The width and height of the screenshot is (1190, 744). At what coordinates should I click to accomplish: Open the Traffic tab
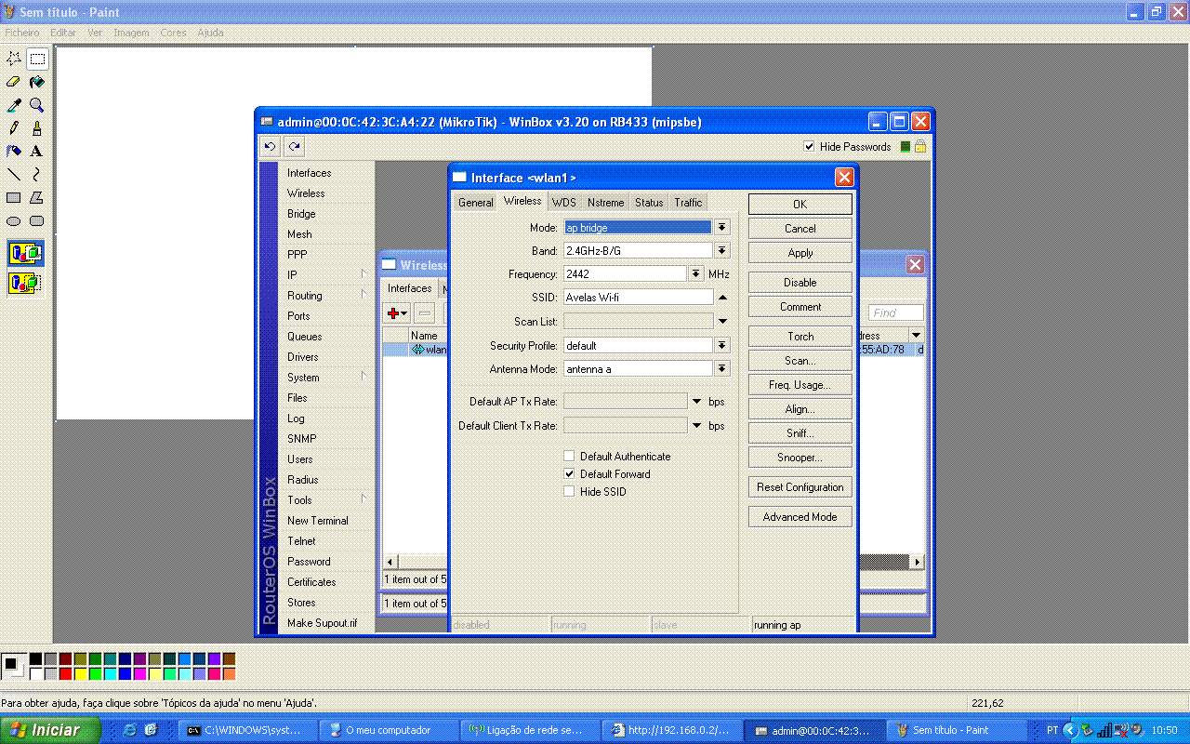(x=689, y=203)
